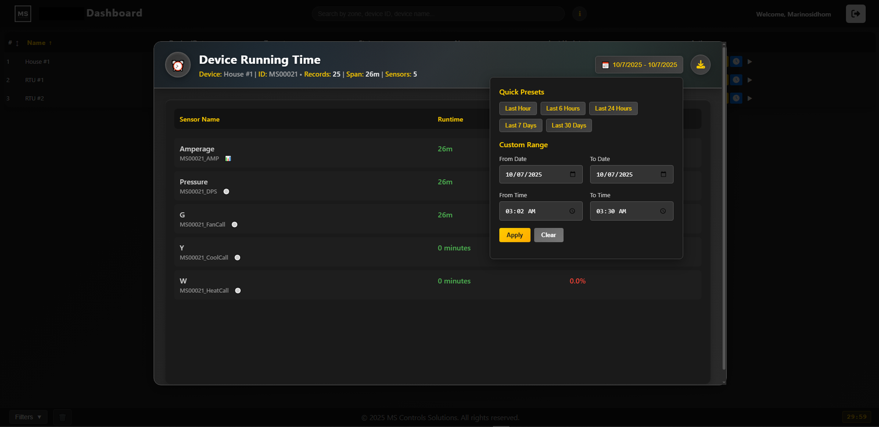Click the logout icon in the top bar

(855, 14)
